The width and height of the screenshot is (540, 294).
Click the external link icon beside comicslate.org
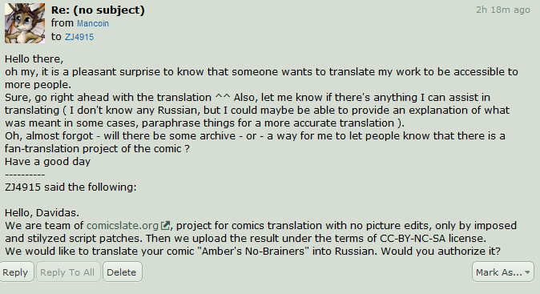[165, 225]
